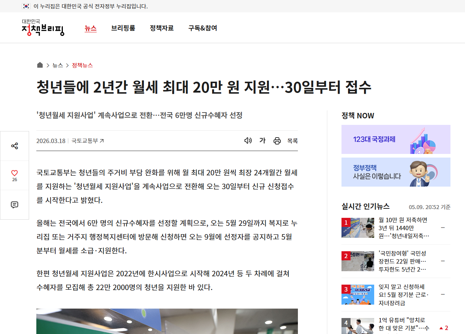Open the 뉴스 menu

(90, 28)
